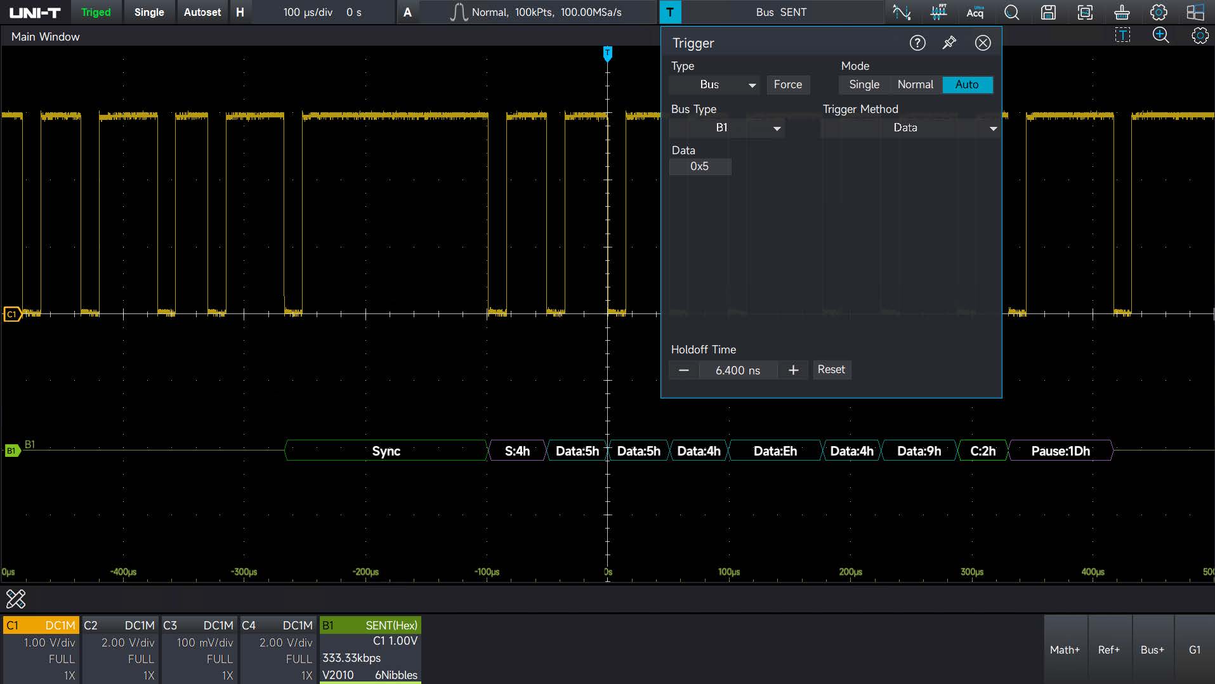The image size is (1215, 684).
Task: Open the FFT analysis icon
Action: click(938, 12)
